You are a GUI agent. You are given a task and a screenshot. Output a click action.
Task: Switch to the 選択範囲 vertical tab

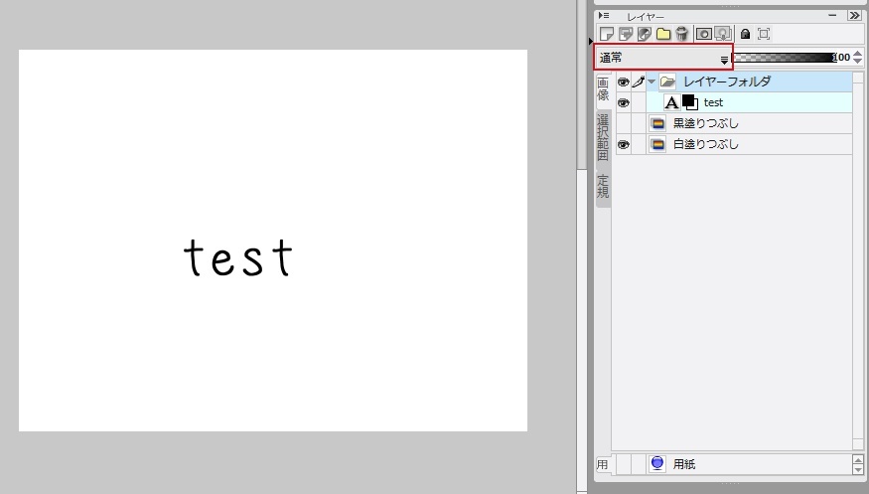(603, 137)
